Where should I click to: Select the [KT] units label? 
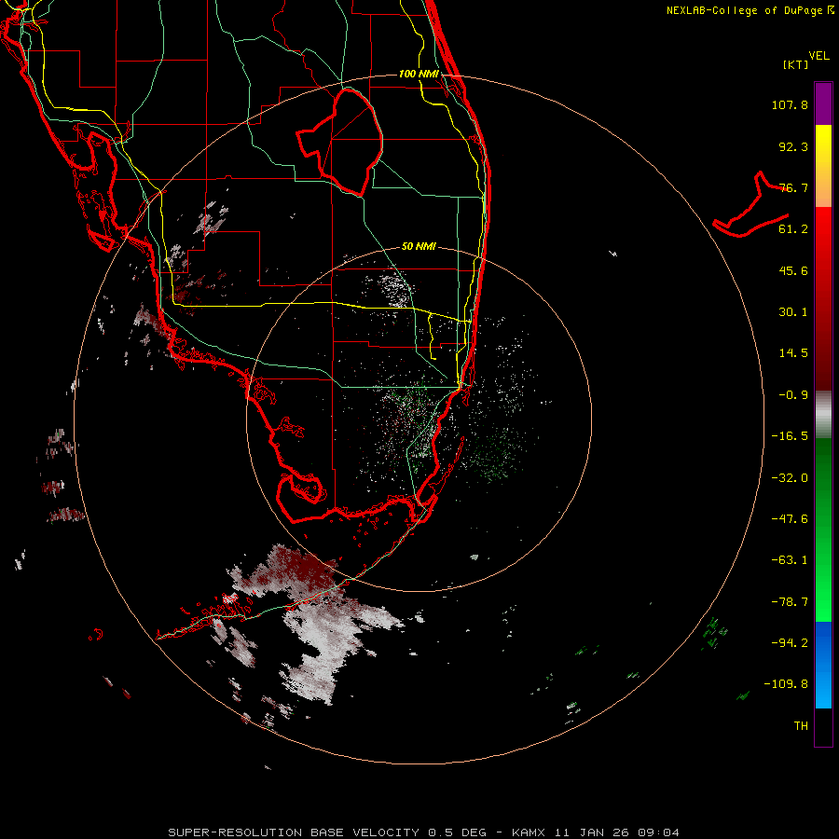coord(796,64)
